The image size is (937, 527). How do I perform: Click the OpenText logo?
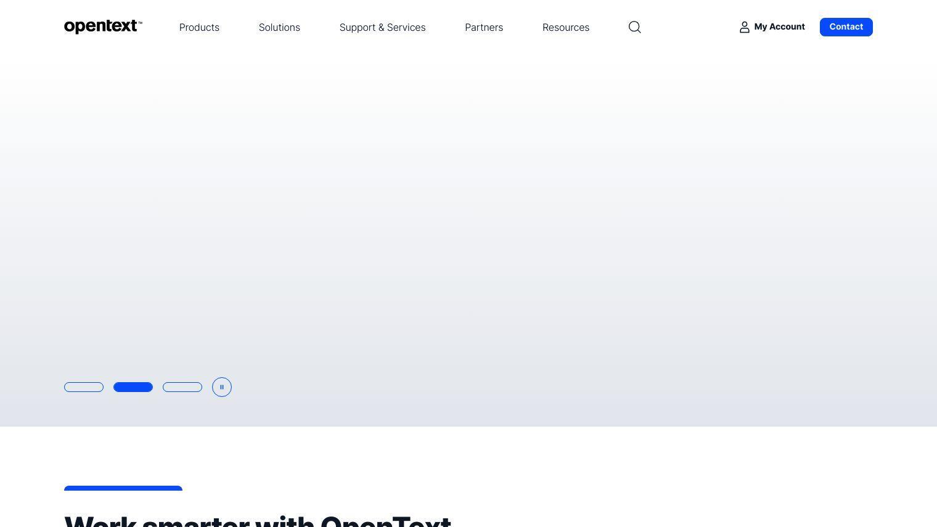click(103, 27)
